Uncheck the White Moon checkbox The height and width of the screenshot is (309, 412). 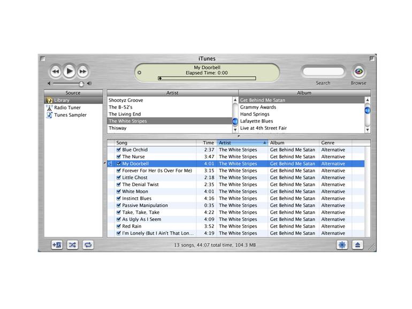(118, 191)
